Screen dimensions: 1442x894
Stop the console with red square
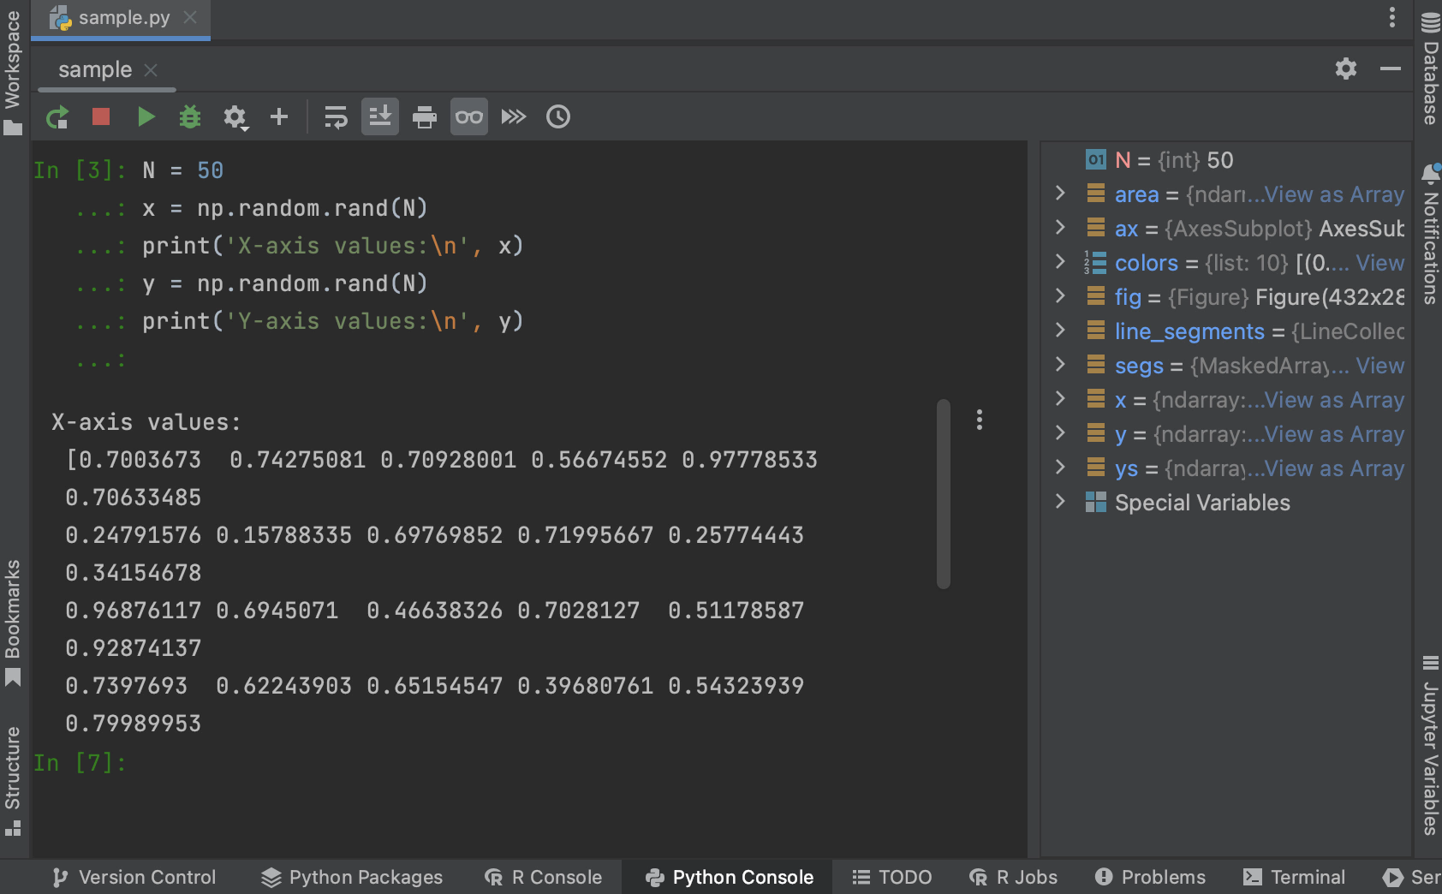click(x=101, y=116)
